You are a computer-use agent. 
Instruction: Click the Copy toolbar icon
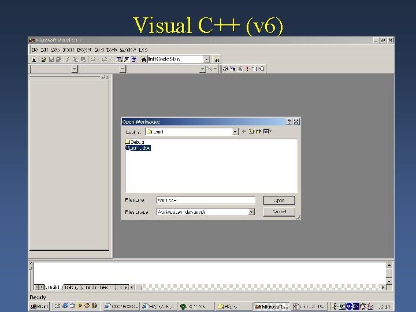[76, 60]
